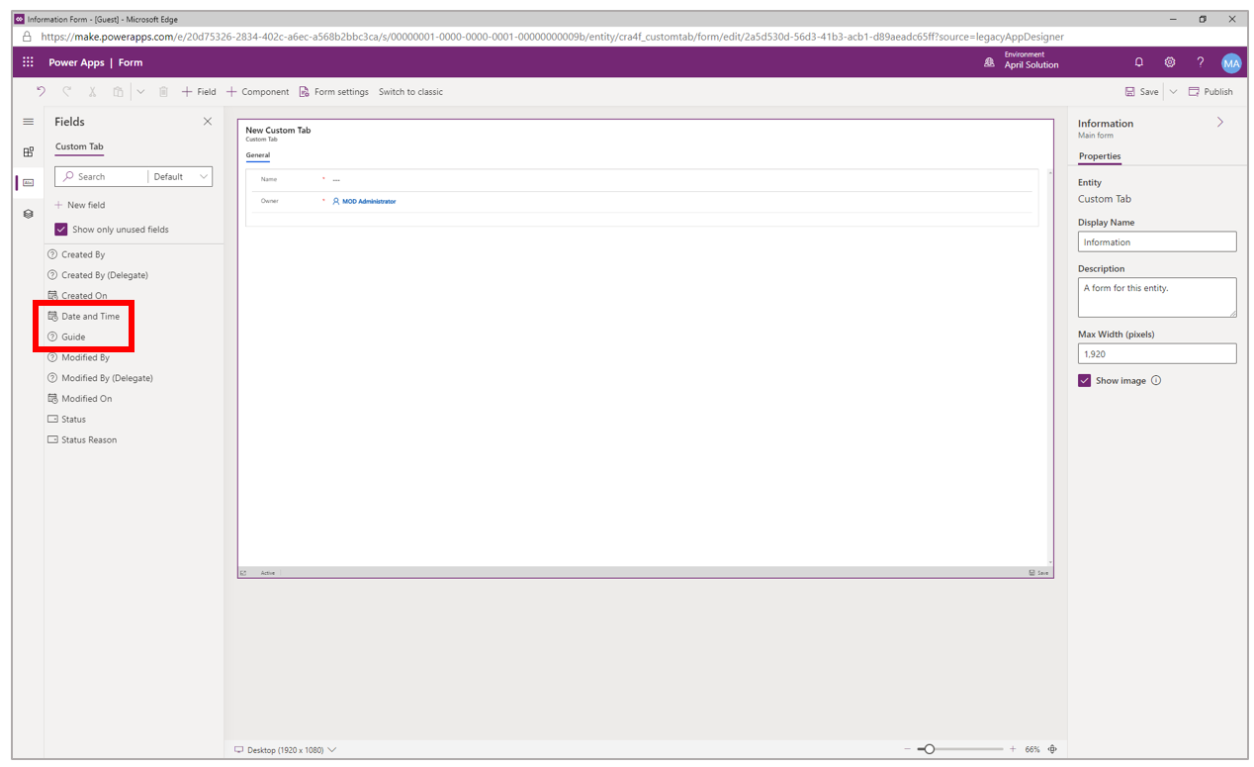Open the app launcher waffle icon

click(x=28, y=62)
